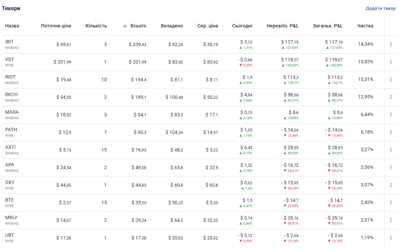
Task: Select the IBIT ticker name
Action: [9, 42]
